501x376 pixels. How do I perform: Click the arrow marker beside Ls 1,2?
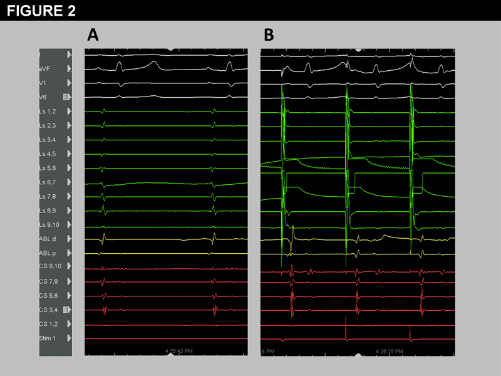click(x=70, y=111)
